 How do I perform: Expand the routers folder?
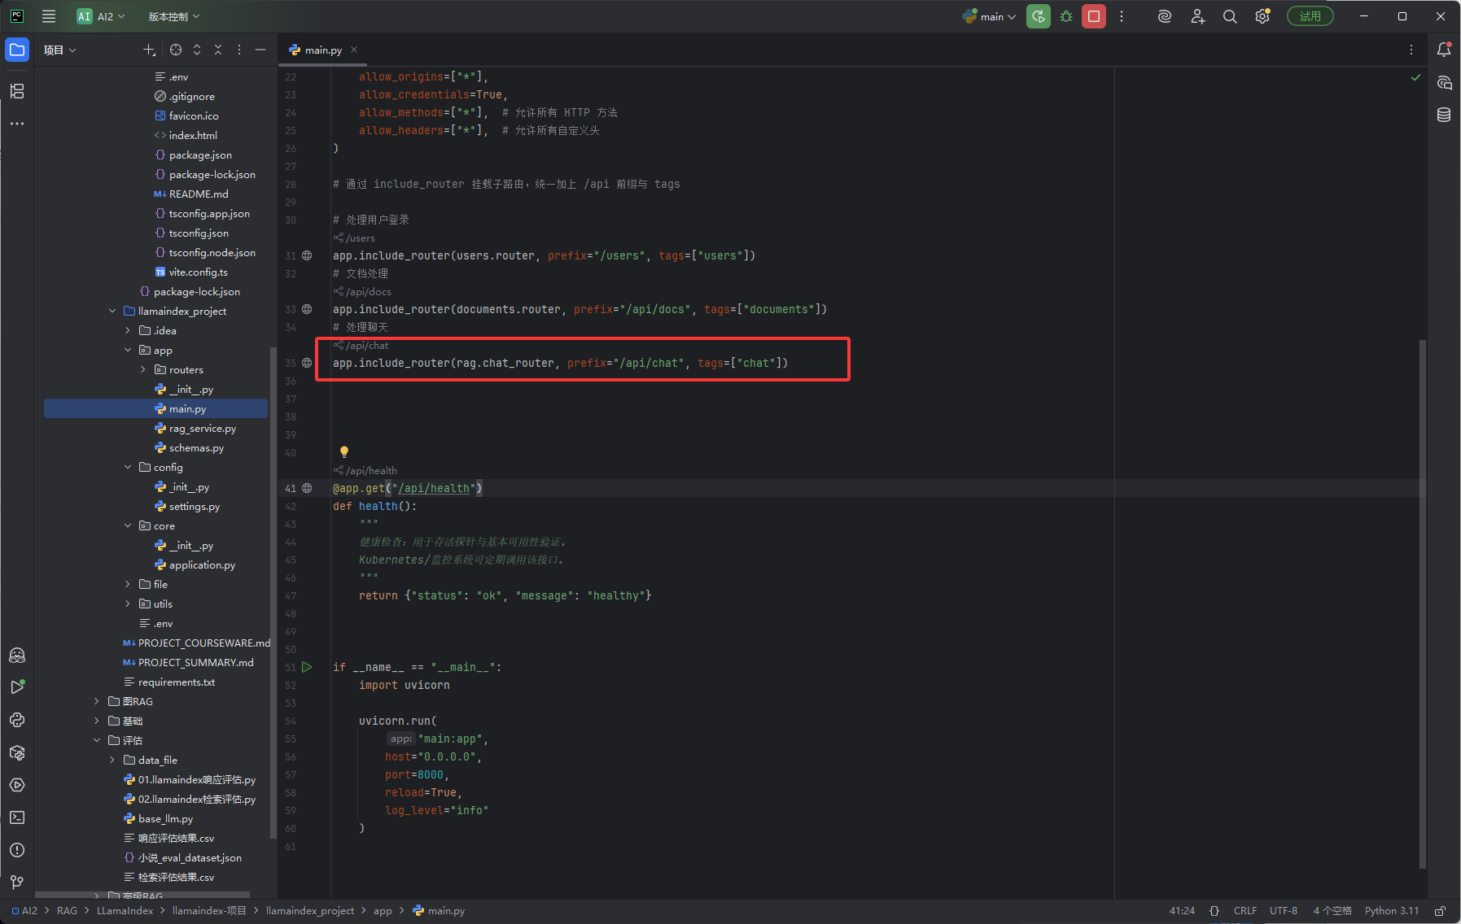coord(143,370)
